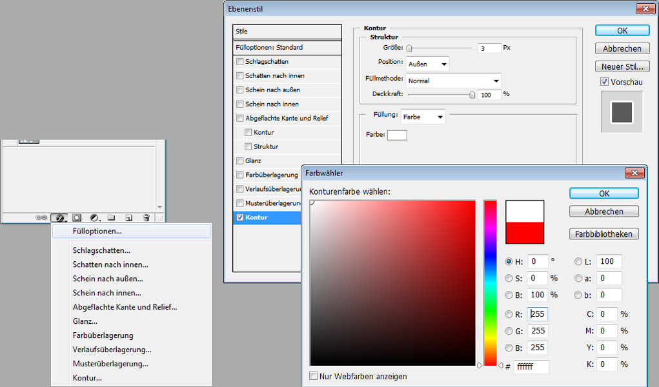Click the new group folder icon
This screenshot has height=387, width=659.
[112, 217]
